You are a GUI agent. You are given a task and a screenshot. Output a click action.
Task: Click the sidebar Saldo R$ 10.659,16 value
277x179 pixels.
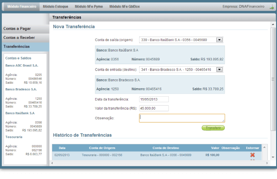pos(33,83)
